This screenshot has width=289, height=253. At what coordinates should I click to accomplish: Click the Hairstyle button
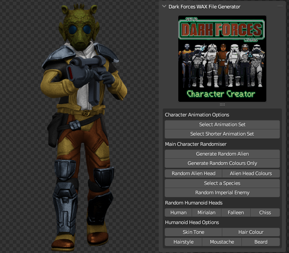pyautogui.click(x=183, y=242)
